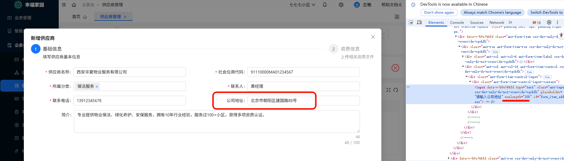This screenshot has height=161, width=564.
Task: Click step 1 基础信息
Action: coord(52,49)
